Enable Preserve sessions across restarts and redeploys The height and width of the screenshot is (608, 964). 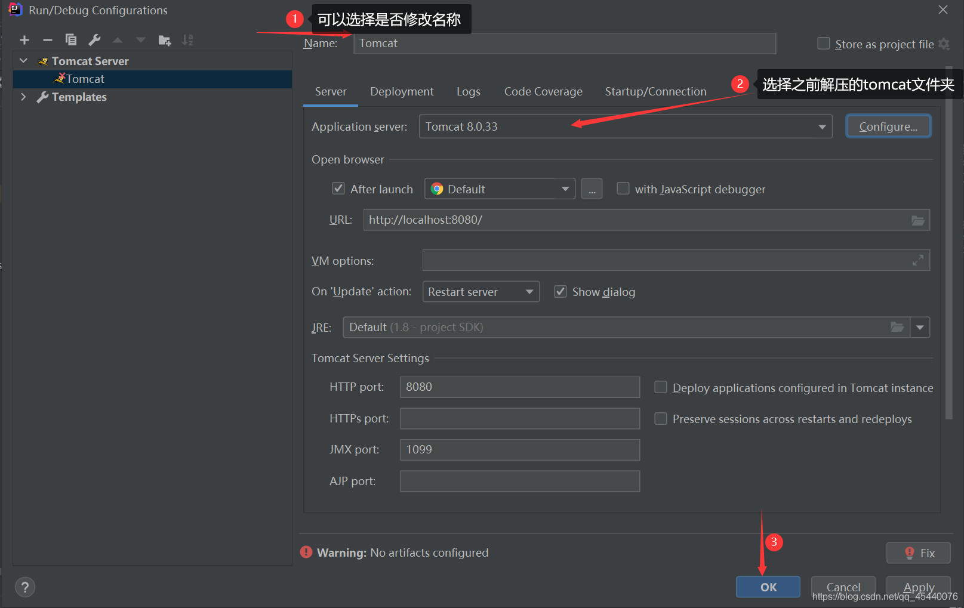(661, 419)
